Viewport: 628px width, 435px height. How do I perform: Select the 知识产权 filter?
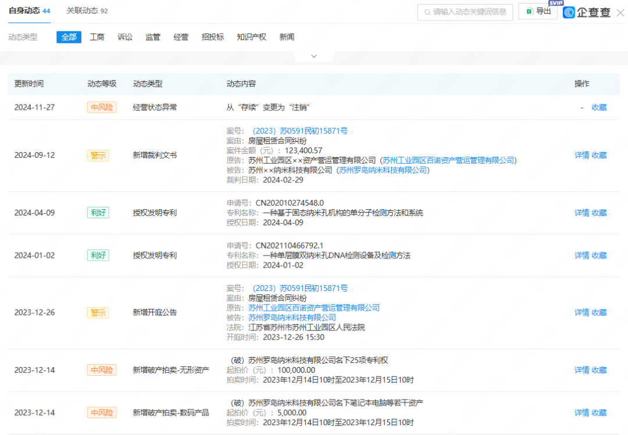pos(252,37)
